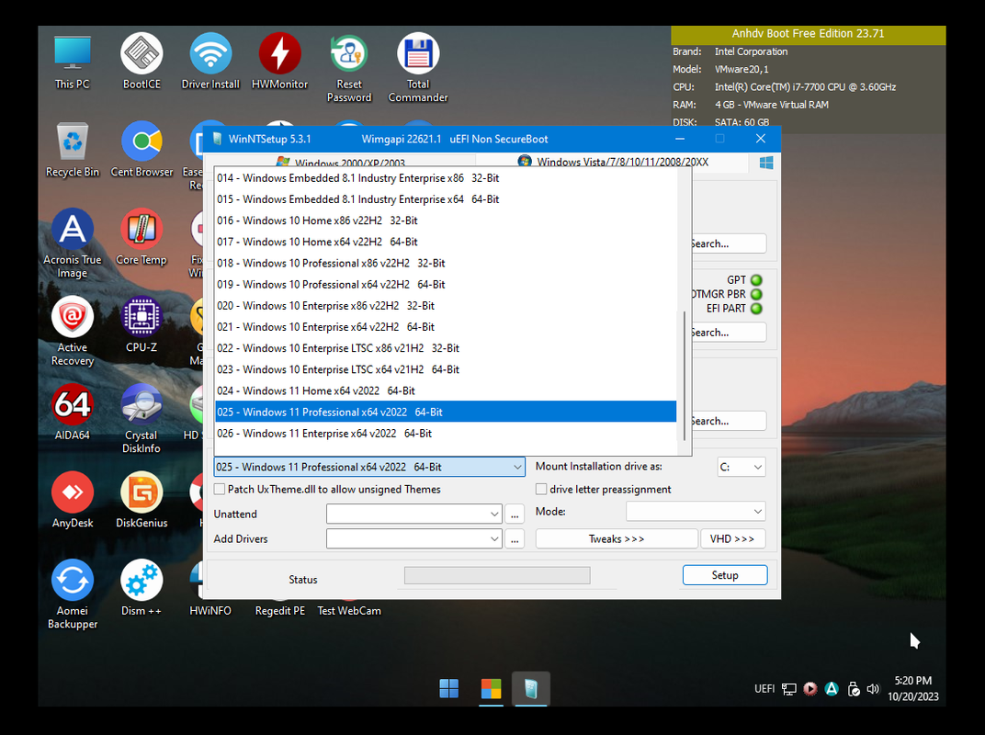Check drive letter preassignment

541,489
